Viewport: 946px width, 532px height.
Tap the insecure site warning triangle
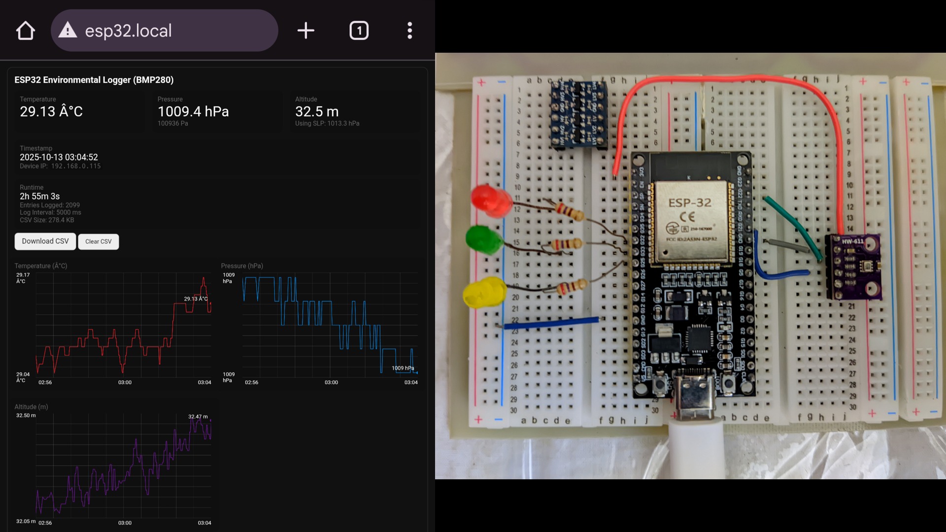coord(68,31)
